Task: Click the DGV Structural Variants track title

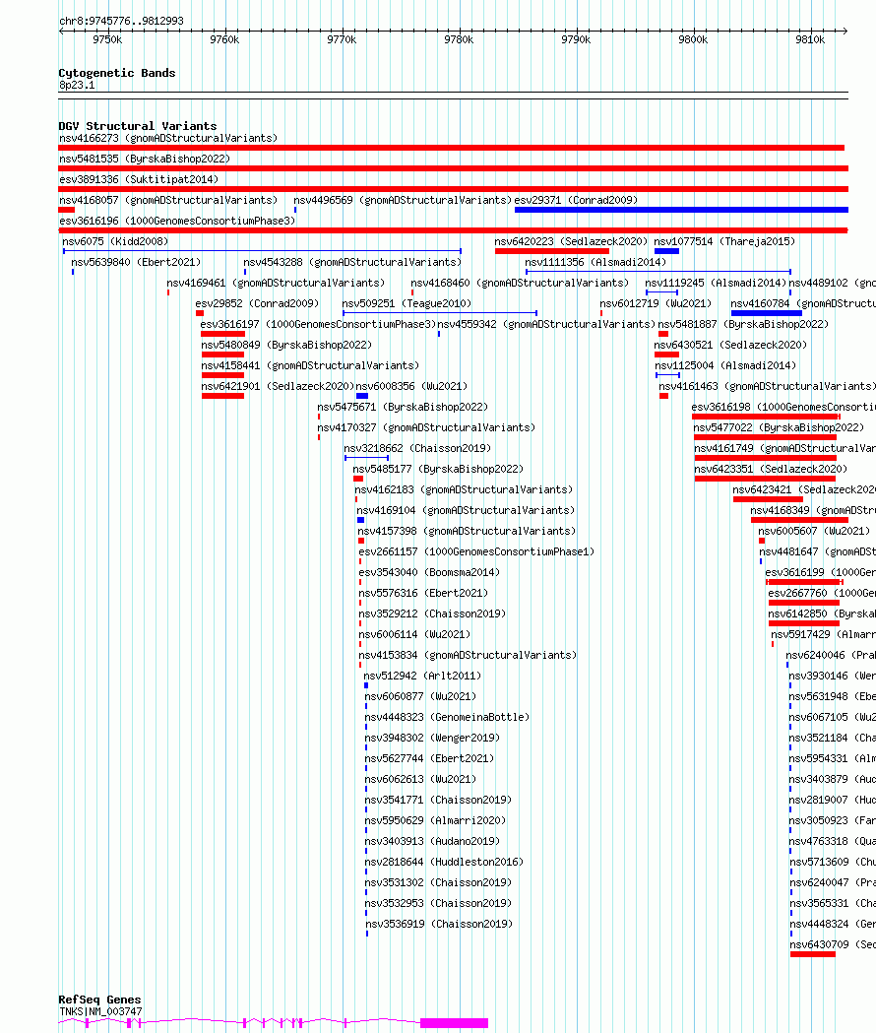Action: tap(137, 126)
